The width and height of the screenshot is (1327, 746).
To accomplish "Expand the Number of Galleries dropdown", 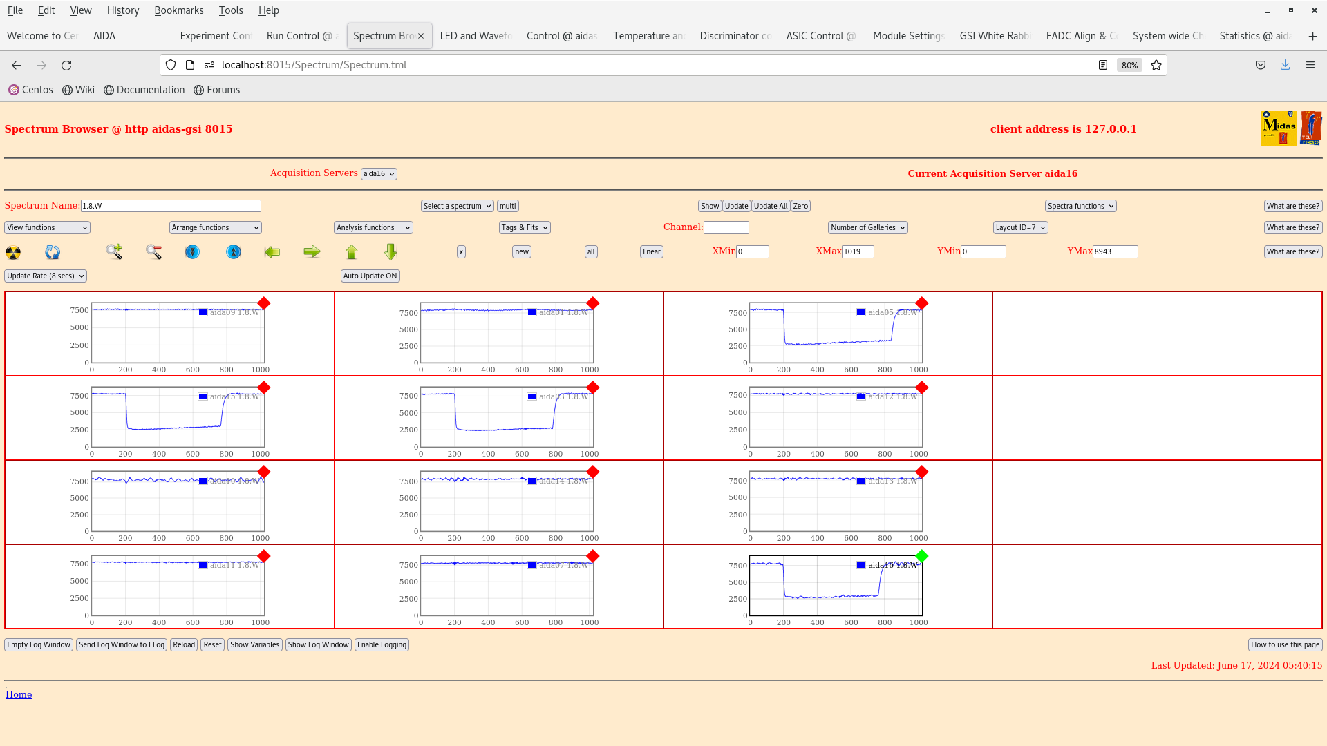I will click(867, 227).
